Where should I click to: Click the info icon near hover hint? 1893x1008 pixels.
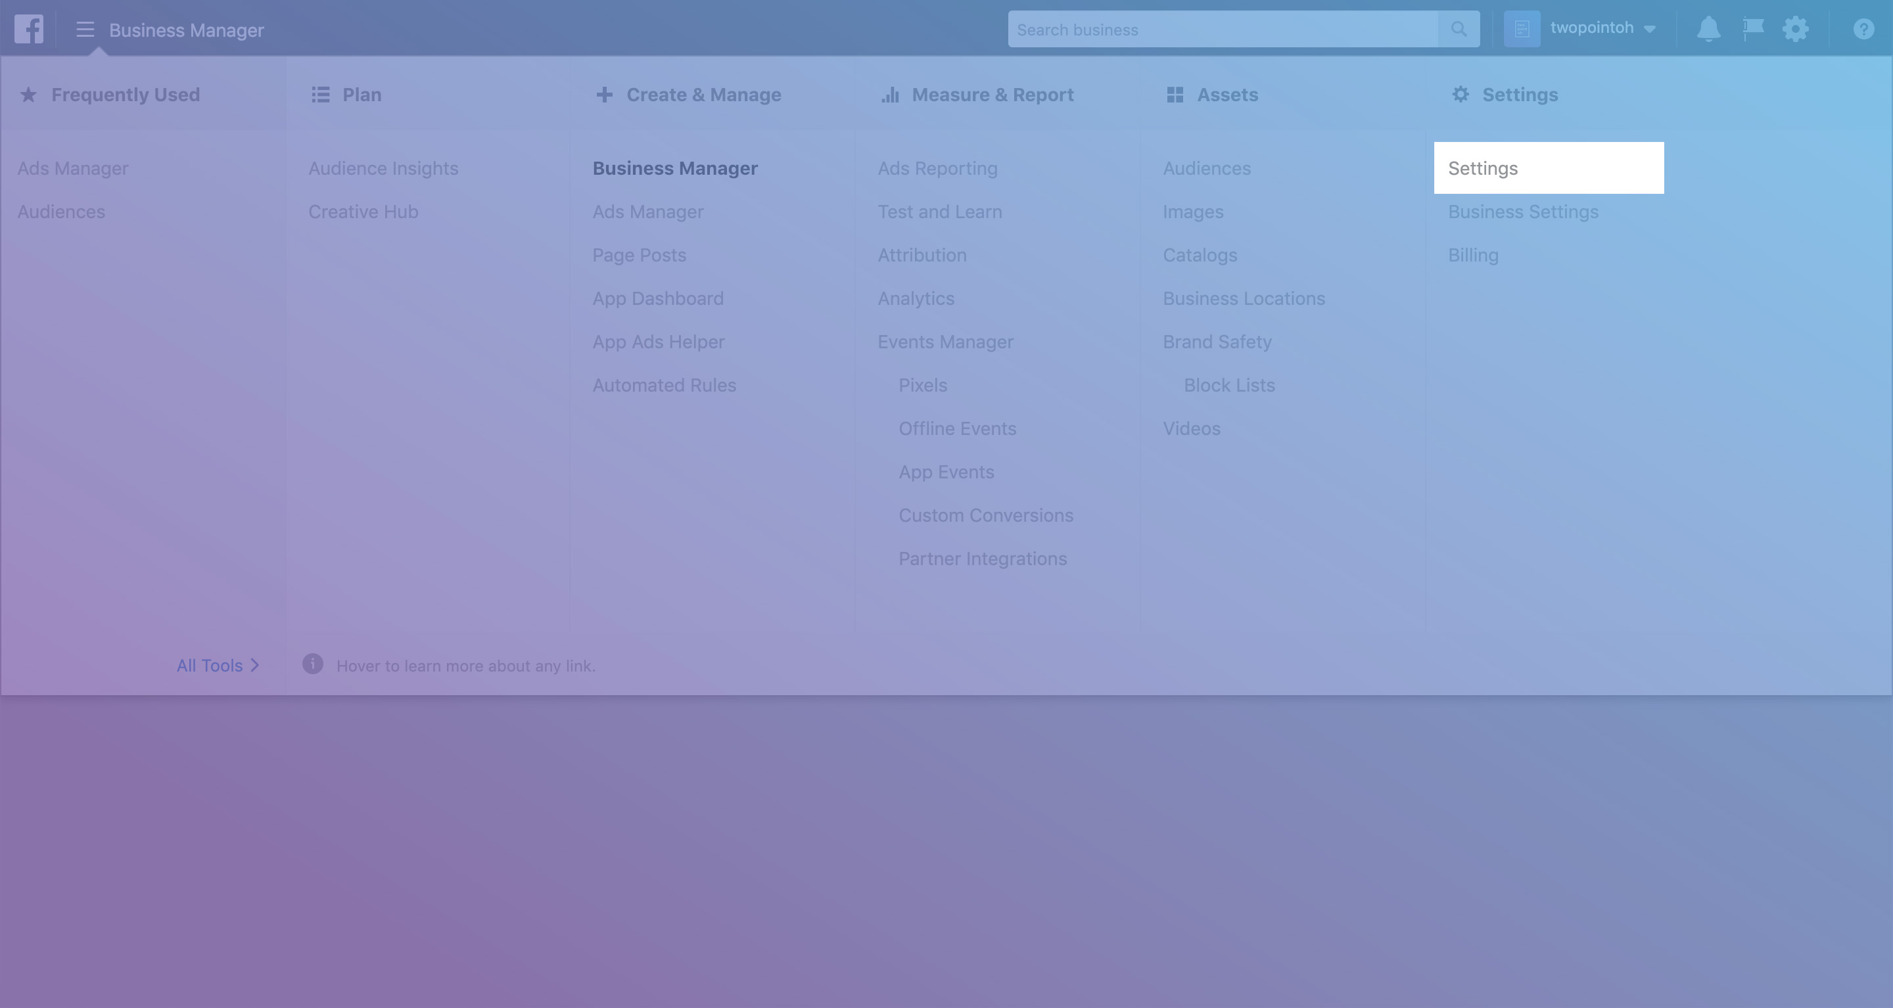pyautogui.click(x=312, y=664)
